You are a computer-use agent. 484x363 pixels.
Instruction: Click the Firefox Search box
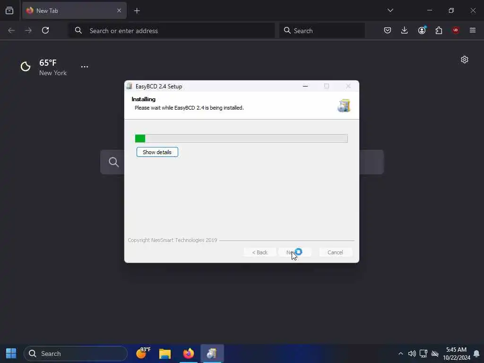322,31
